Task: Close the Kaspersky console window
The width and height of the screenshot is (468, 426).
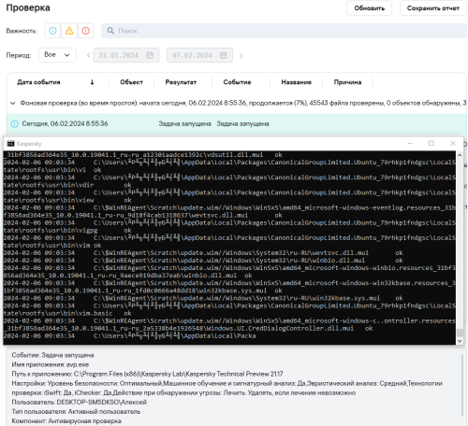Action: click(x=453, y=143)
